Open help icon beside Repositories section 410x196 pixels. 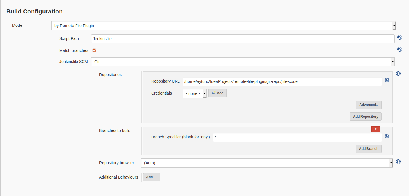click(x=398, y=73)
